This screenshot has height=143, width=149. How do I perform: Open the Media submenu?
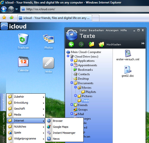[x=26, y=115]
